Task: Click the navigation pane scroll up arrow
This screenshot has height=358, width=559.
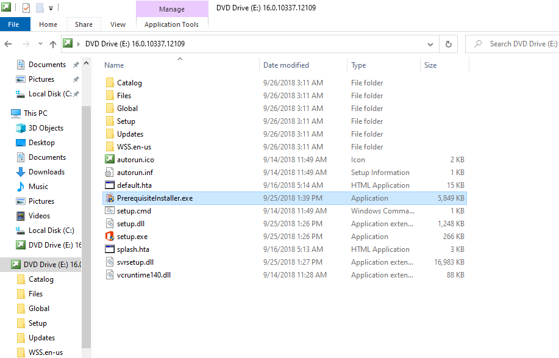Action: [x=87, y=63]
